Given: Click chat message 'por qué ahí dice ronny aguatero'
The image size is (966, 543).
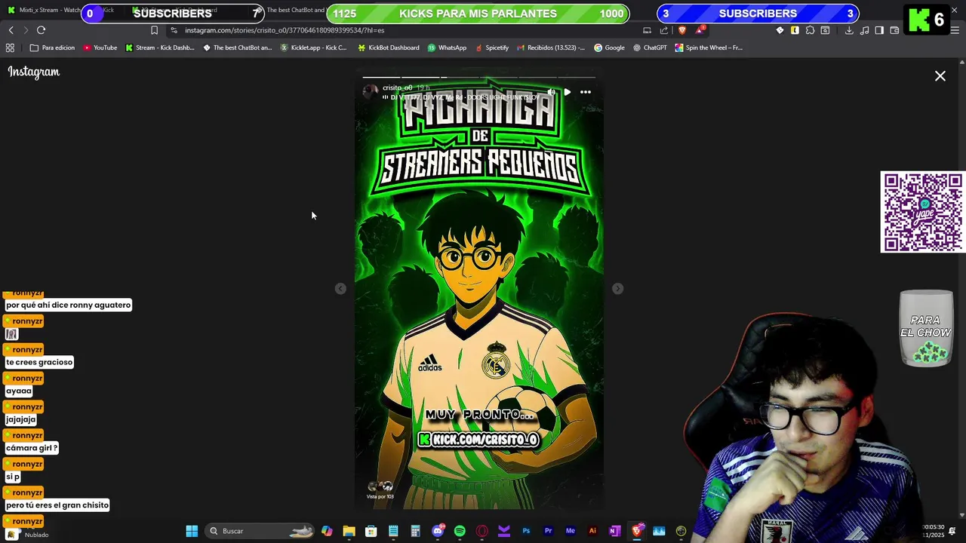Looking at the screenshot, I should coord(69,305).
